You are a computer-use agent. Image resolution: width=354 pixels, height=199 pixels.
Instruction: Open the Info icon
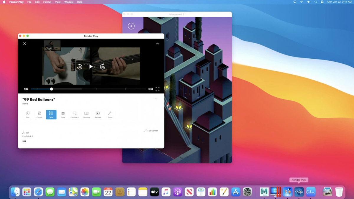point(27,115)
